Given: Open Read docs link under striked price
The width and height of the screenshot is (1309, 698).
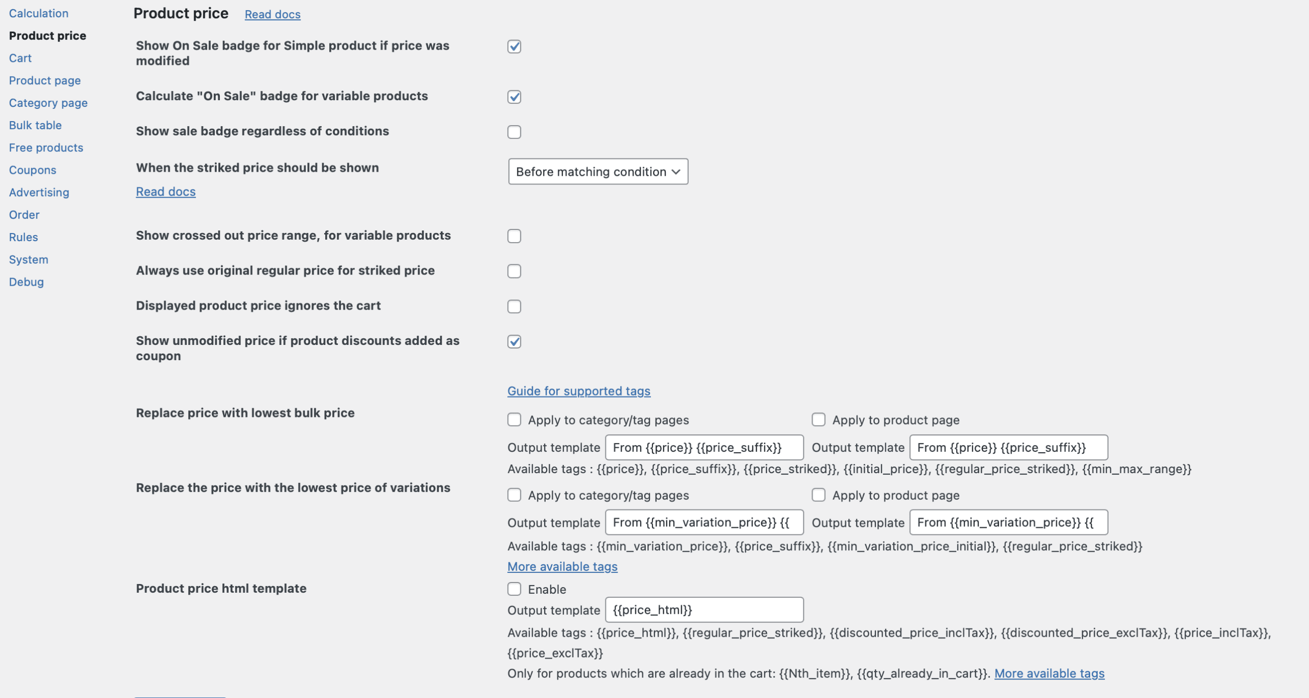Looking at the screenshot, I should [x=166, y=192].
